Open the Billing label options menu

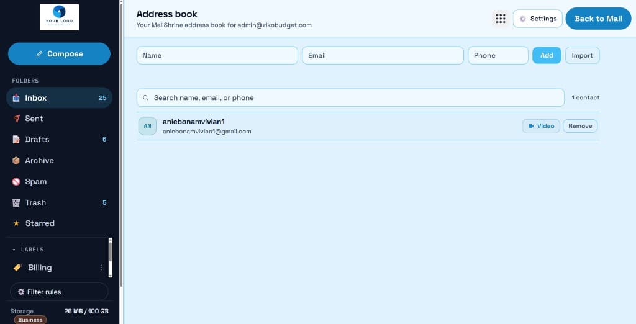(101, 268)
